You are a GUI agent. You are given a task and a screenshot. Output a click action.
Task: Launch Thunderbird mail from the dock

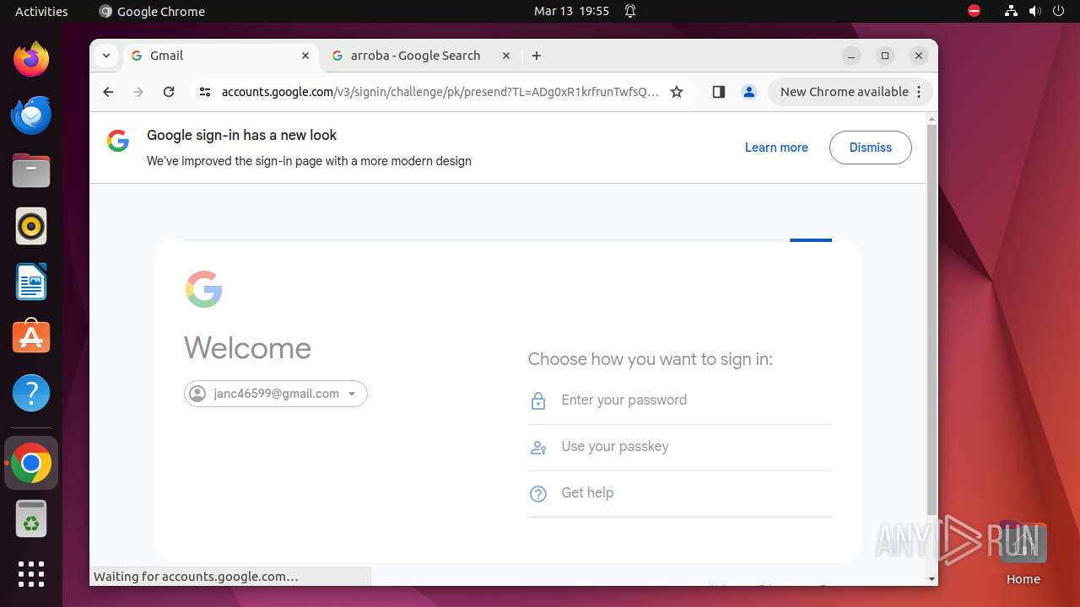tap(31, 115)
